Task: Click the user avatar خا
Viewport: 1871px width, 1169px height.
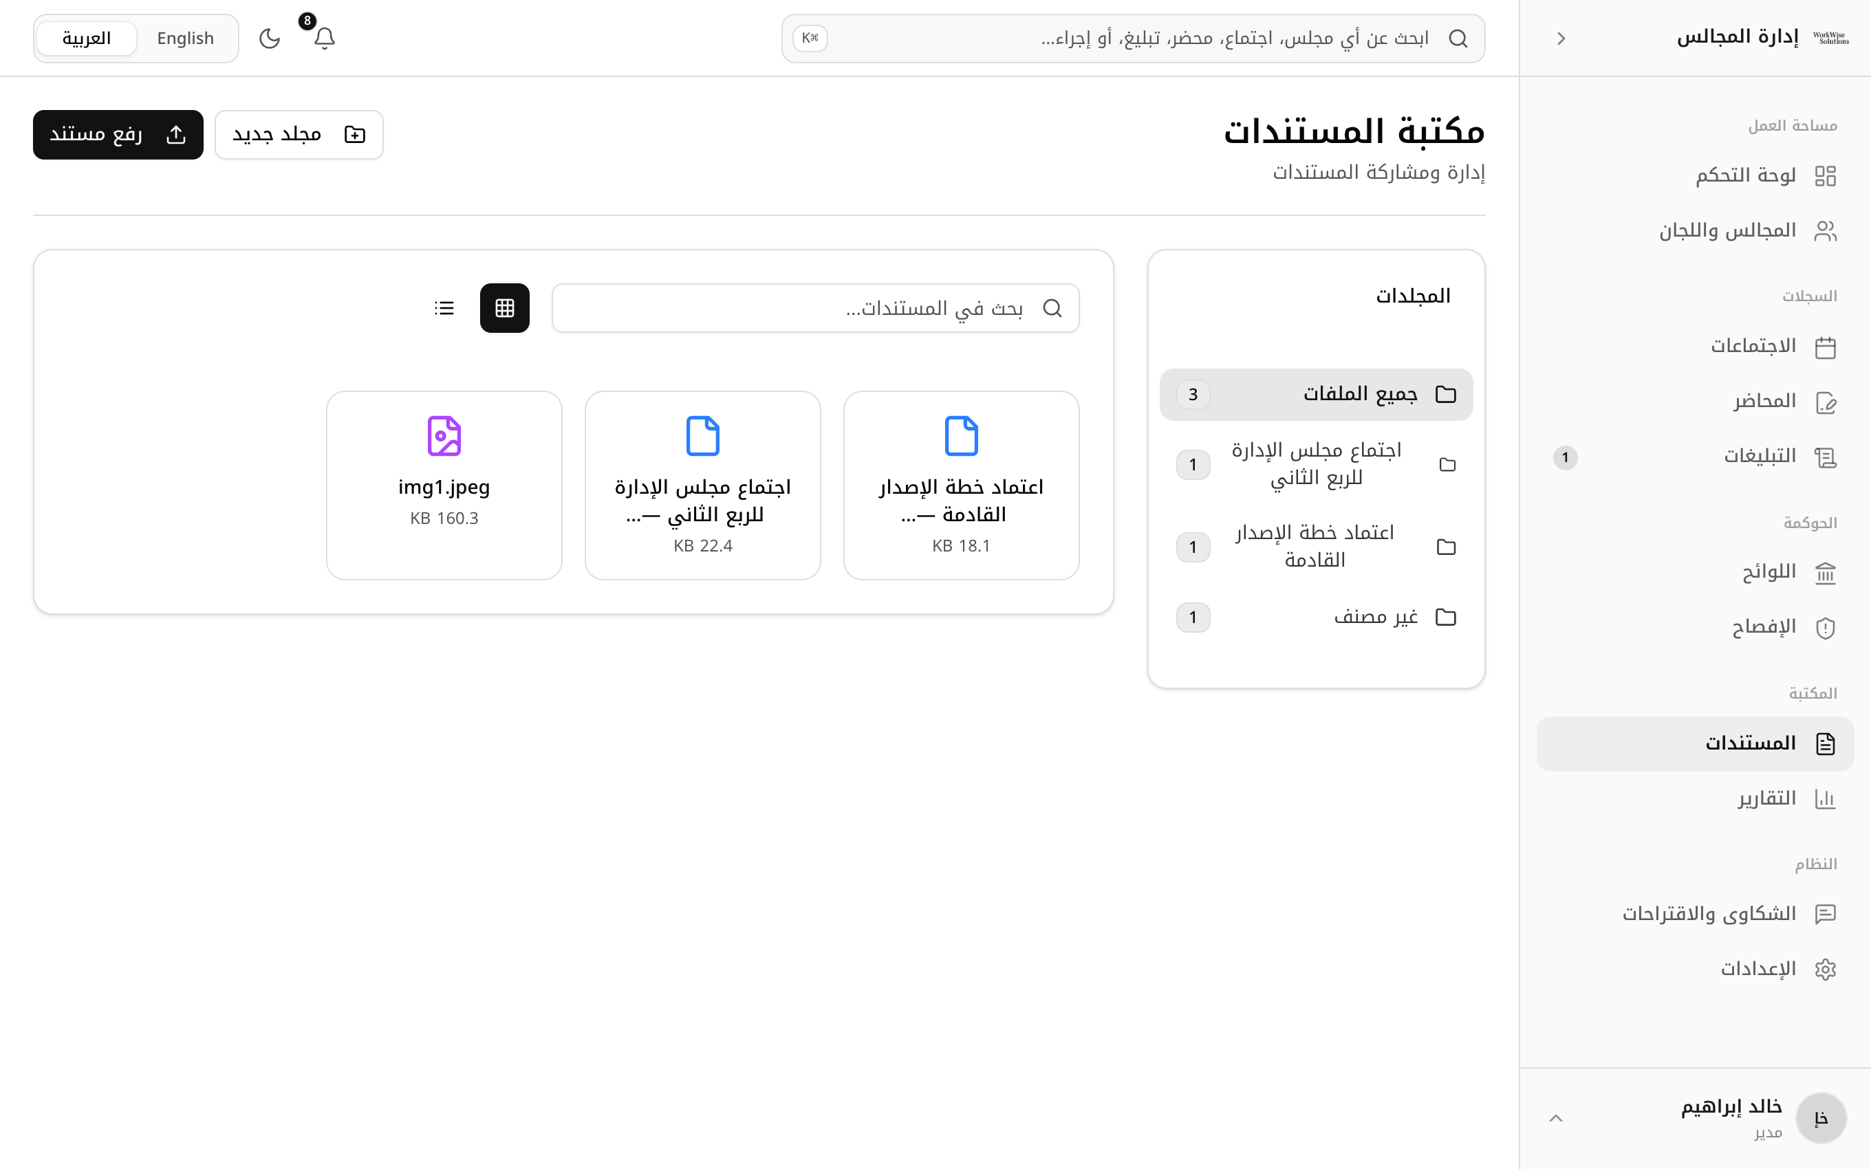Action: pyautogui.click(x=1821, y=1118)
